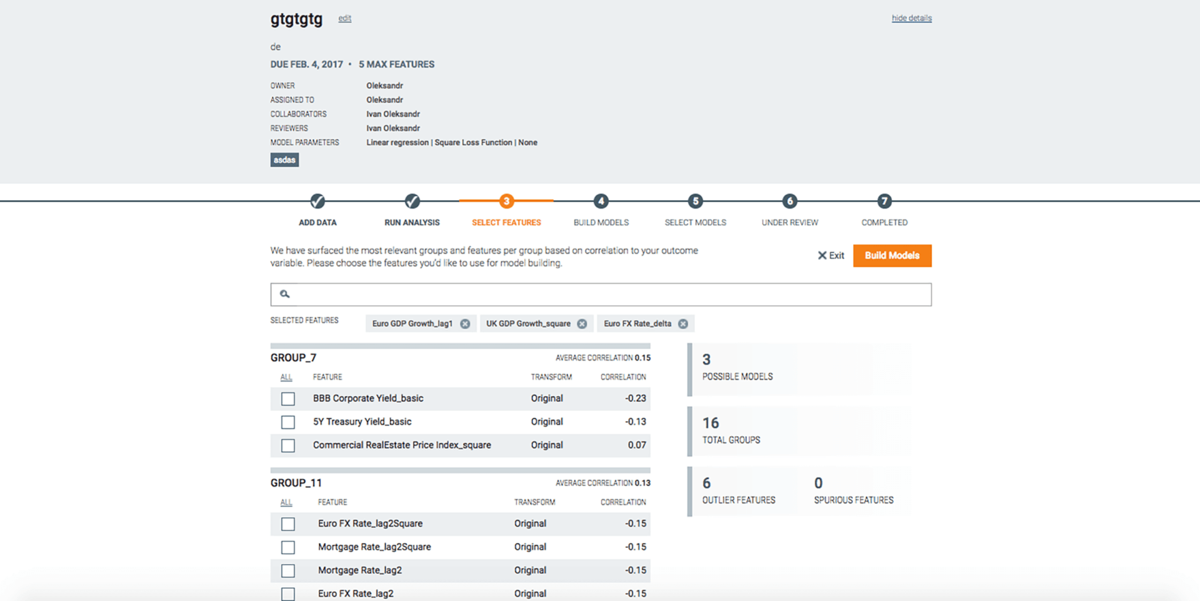
Task: Remove UK GDP Growth_square feature chip
Action: [x=582, y=324]
